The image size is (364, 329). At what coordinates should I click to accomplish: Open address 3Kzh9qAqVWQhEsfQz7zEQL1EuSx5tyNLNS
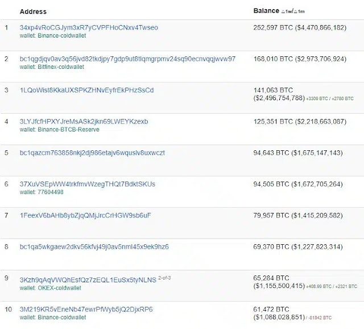(x=88, y=280)
